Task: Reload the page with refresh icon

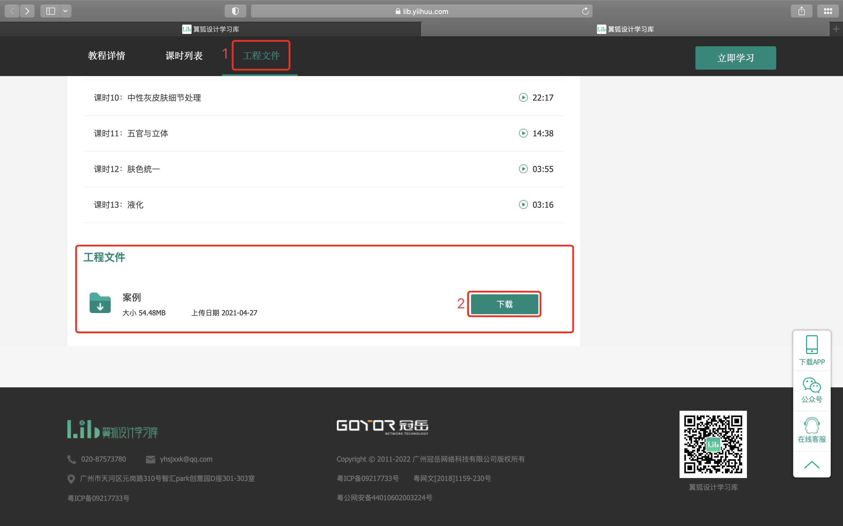Action: [585, 11]
